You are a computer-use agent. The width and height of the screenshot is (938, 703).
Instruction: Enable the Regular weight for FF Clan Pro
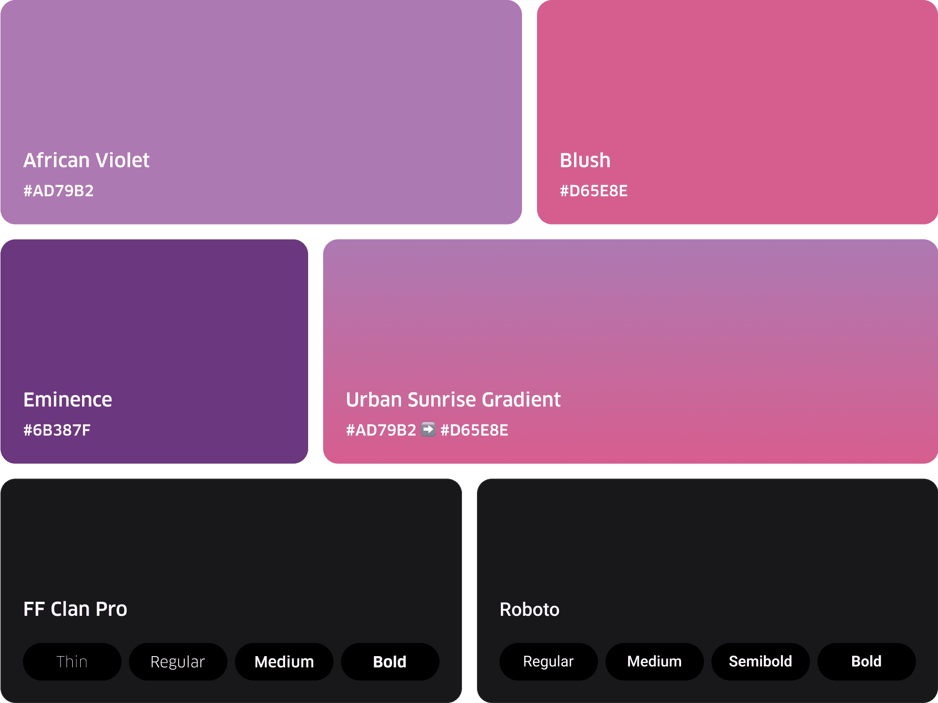tap(178, 661)
